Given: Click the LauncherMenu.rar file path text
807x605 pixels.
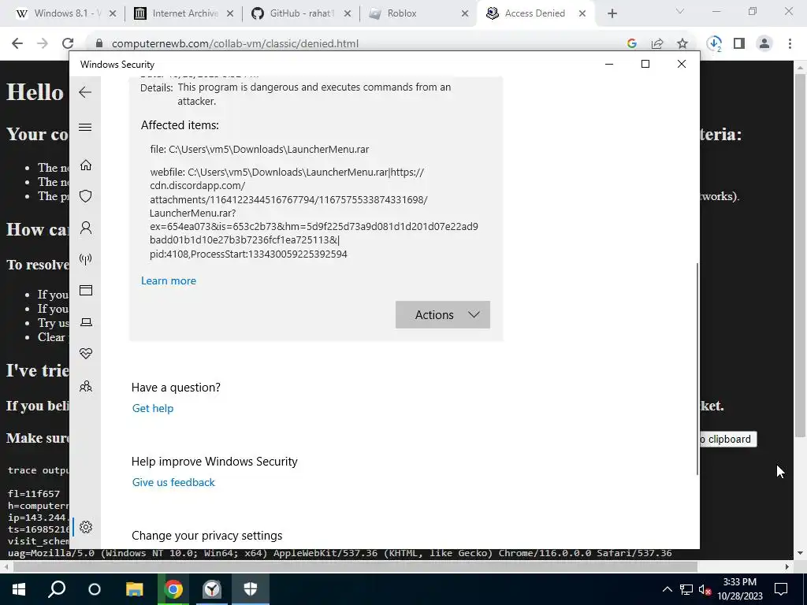Looking at the screenshot, I should pos(259,149).
